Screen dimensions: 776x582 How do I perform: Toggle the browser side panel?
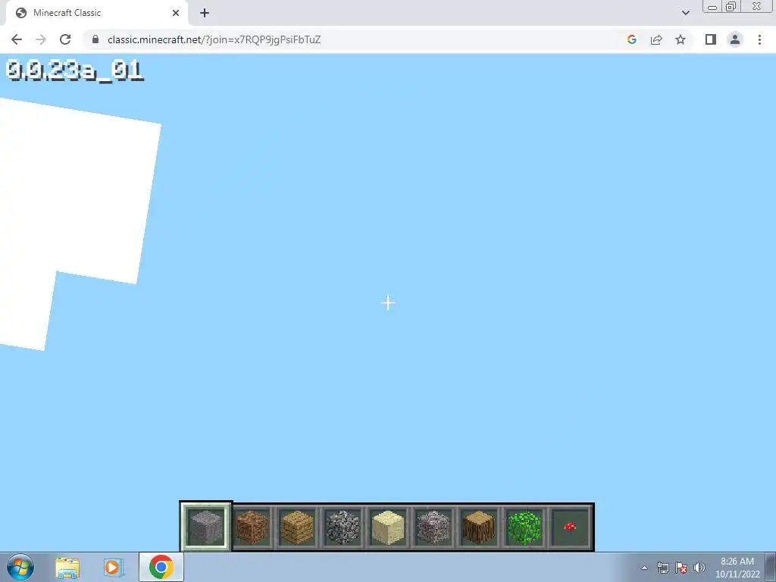click(711, 39)
